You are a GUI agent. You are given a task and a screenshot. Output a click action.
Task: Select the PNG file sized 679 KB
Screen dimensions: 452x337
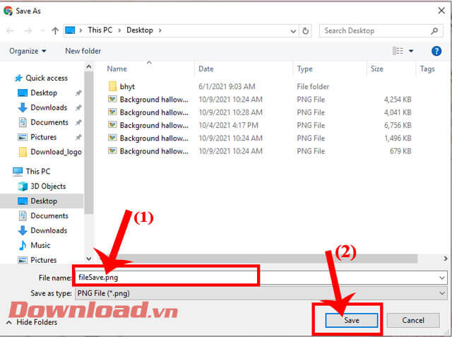pyautogui.click(x=259, y=151)
